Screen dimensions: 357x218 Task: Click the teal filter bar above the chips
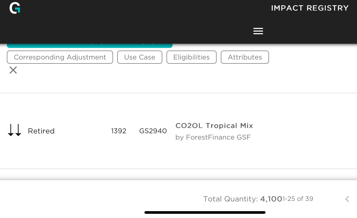point(90,46)
